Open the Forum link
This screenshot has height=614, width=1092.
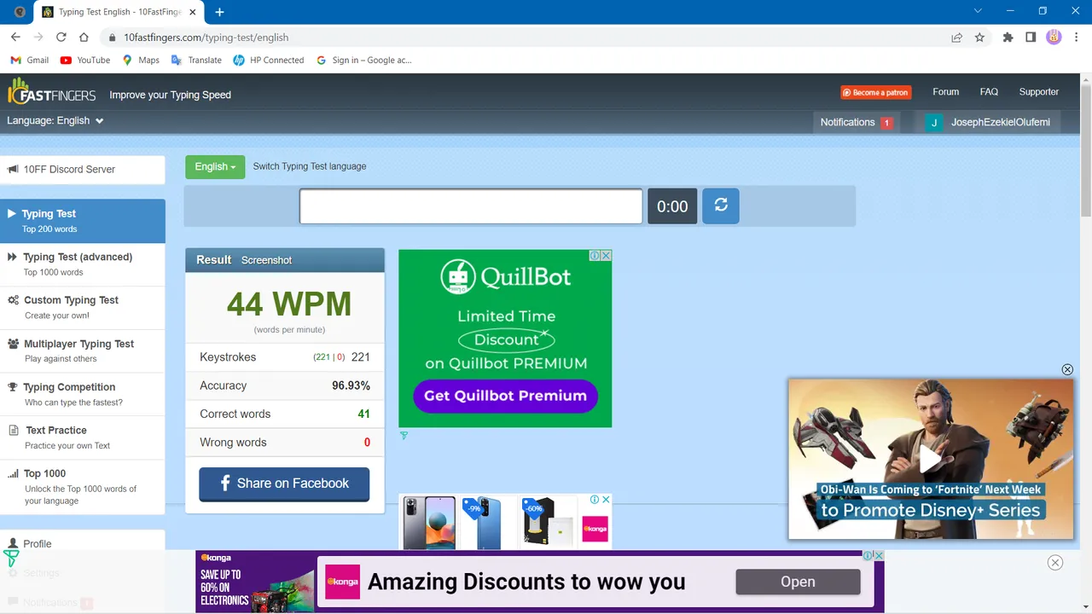pos(945,92)
